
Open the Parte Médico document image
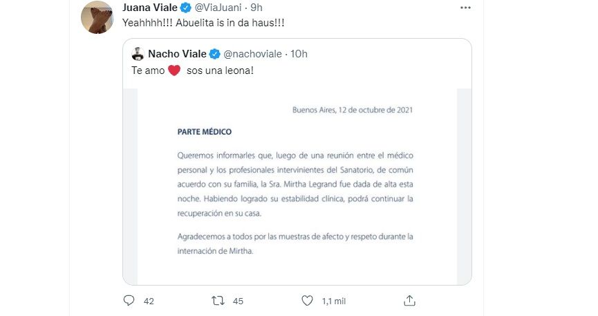click(x=297, y=185)
